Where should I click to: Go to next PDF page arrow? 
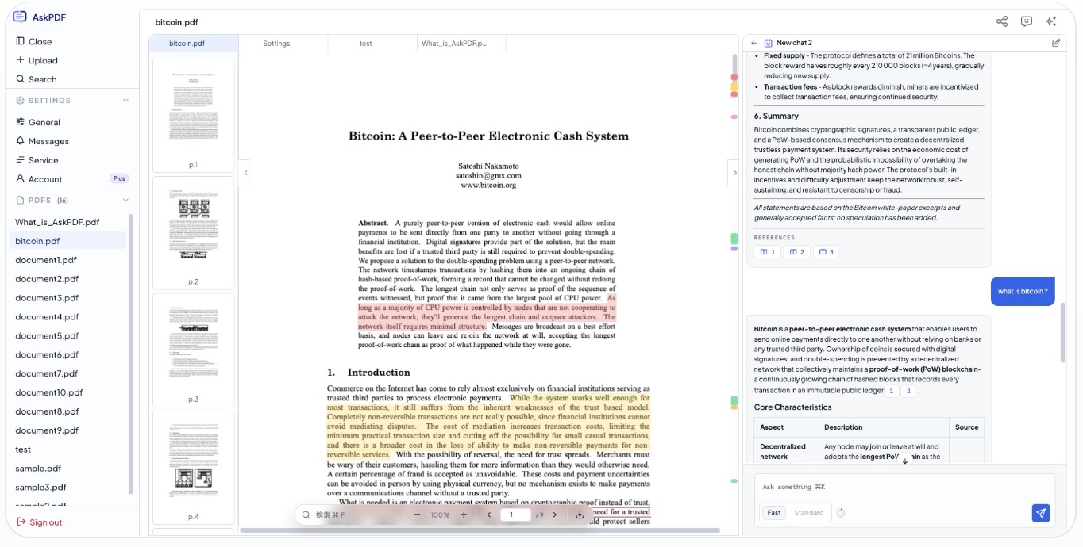(x=554, y=515)
